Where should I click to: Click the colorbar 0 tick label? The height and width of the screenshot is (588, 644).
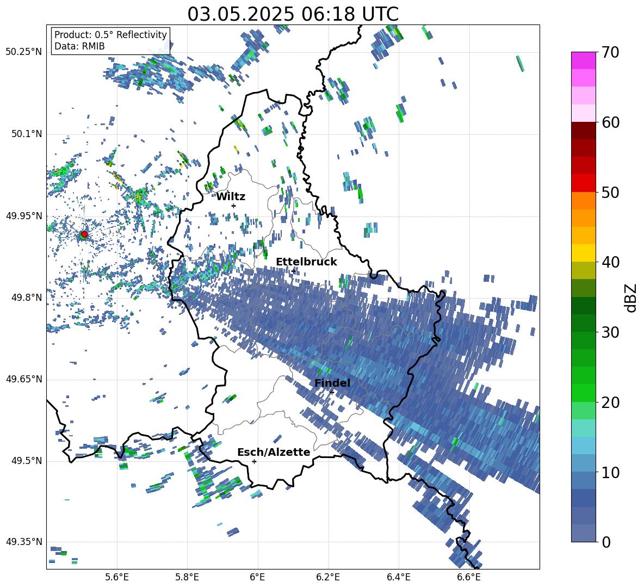(606, 542)
